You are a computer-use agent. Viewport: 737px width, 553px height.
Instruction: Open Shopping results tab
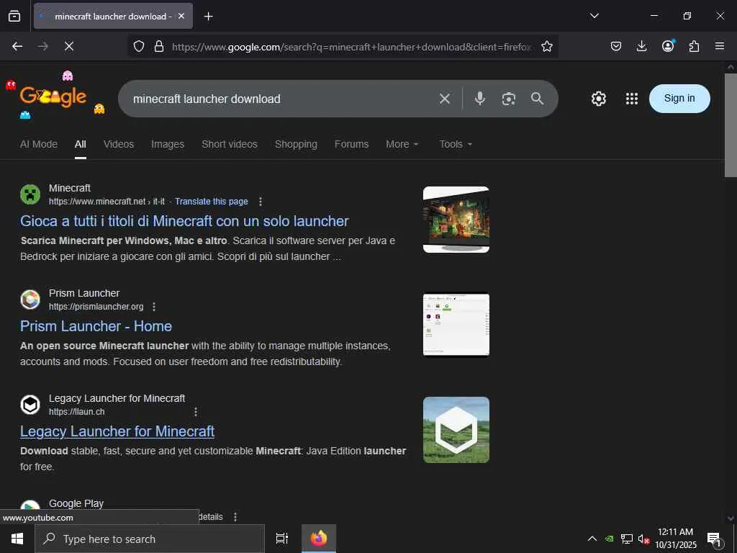[296, 144]
